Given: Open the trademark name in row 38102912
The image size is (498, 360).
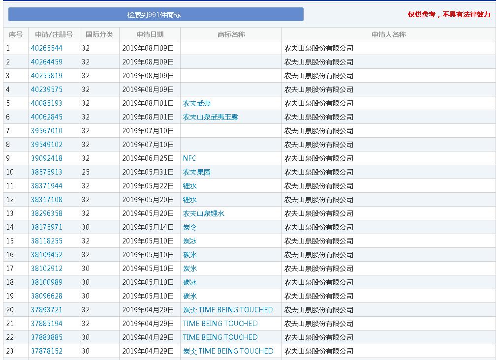Looking at the screenshot, I should tap(190, 269).
